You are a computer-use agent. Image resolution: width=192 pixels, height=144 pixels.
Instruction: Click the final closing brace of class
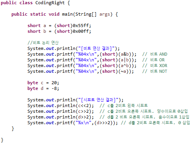tap(2, 140)
